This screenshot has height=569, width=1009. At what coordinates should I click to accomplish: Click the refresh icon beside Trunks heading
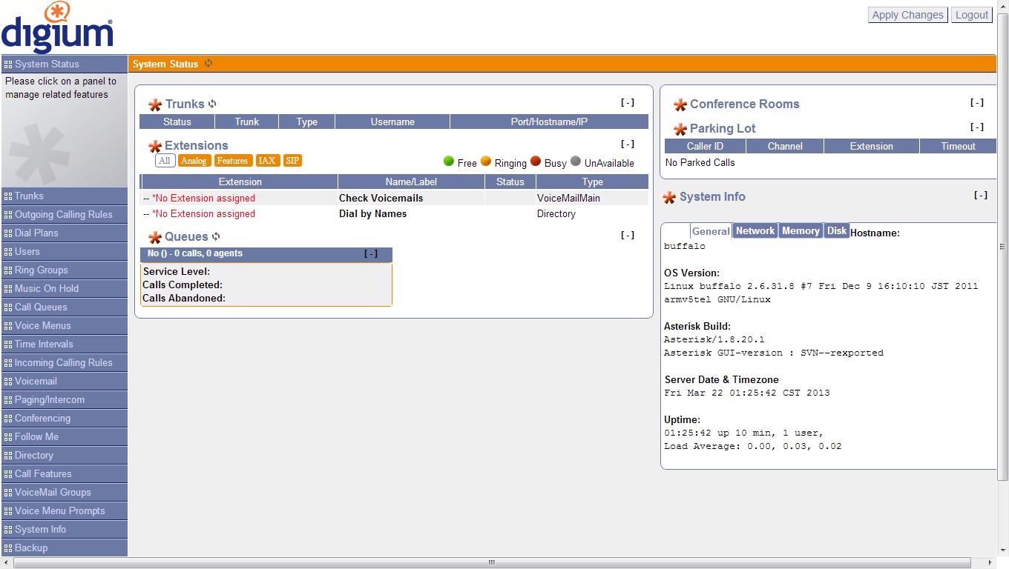[x=212, y=104]
